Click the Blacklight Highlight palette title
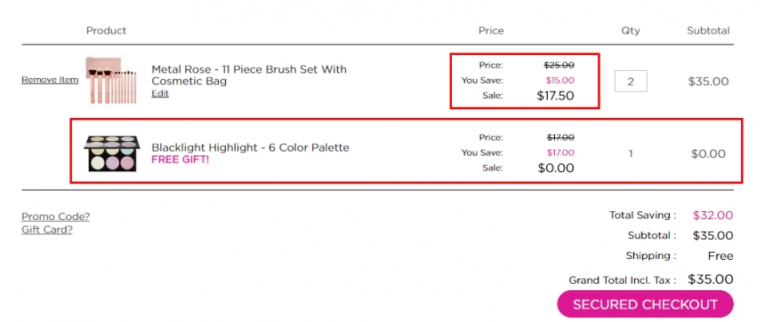The image size is (765, 322). click(x=250, y=147)
